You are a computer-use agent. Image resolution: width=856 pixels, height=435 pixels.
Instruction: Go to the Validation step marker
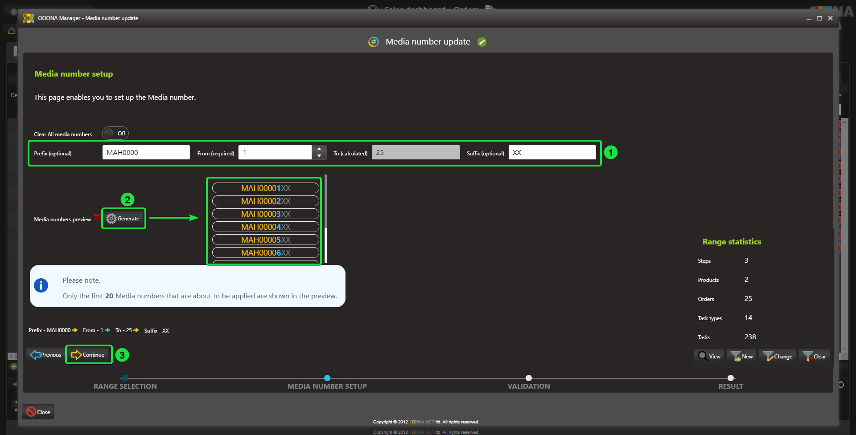(x=529, y=378)
